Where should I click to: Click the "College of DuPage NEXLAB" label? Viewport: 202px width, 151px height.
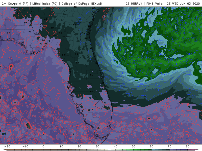pos(82,4)
